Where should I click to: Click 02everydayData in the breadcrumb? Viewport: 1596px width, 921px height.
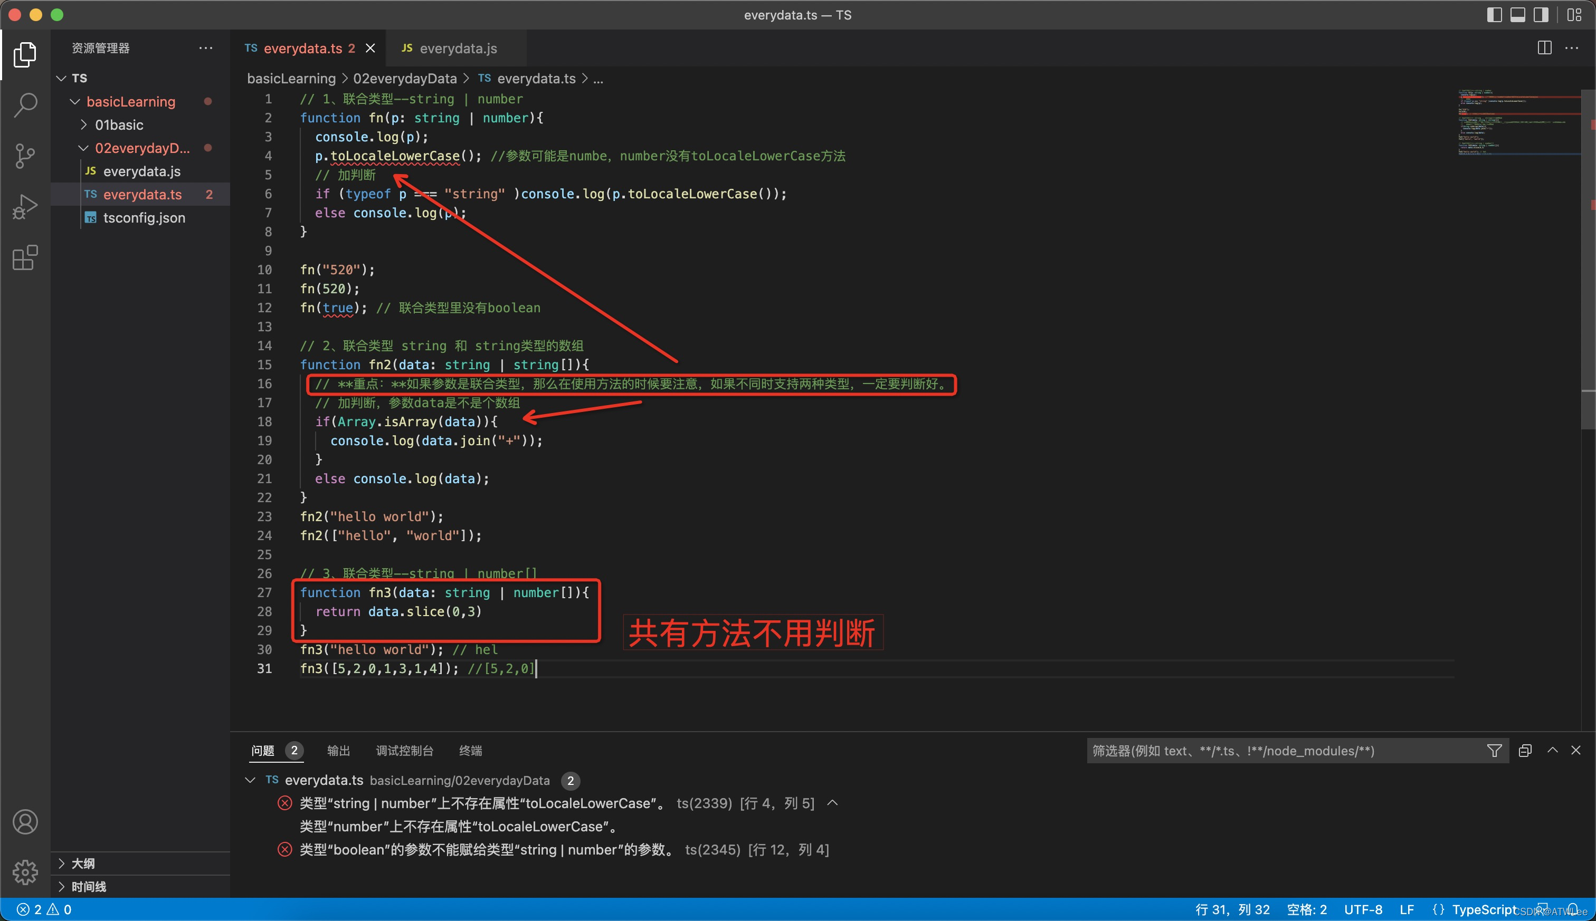coord(405,79)
